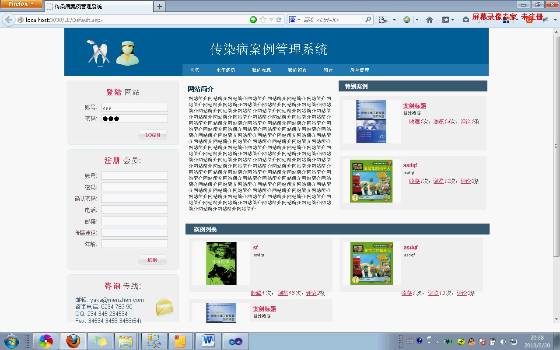Open the Visual Studio infinity taskbar icon

click(x=235, y=341)
